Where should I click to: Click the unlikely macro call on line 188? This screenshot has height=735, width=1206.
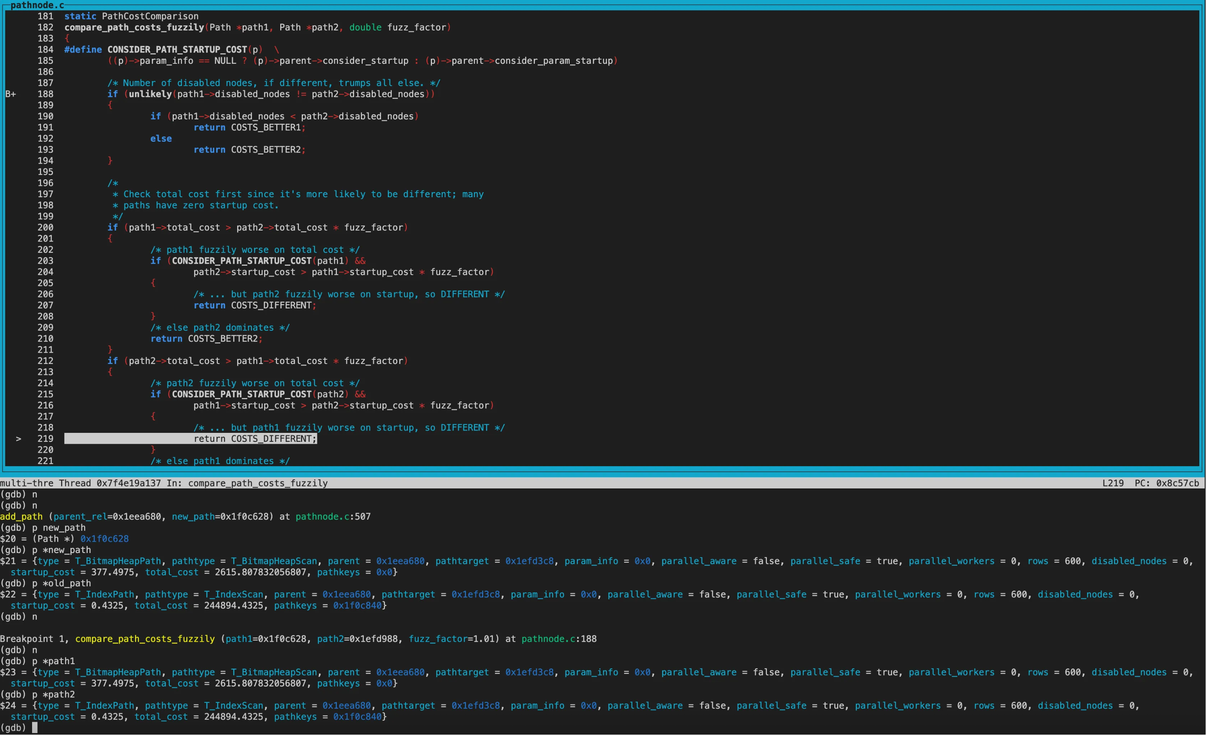[150, 94]
